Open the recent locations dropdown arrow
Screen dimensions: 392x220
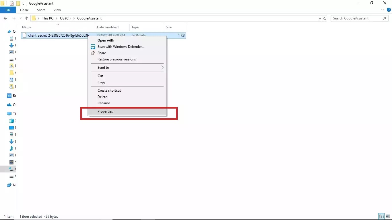pos(21,18)
